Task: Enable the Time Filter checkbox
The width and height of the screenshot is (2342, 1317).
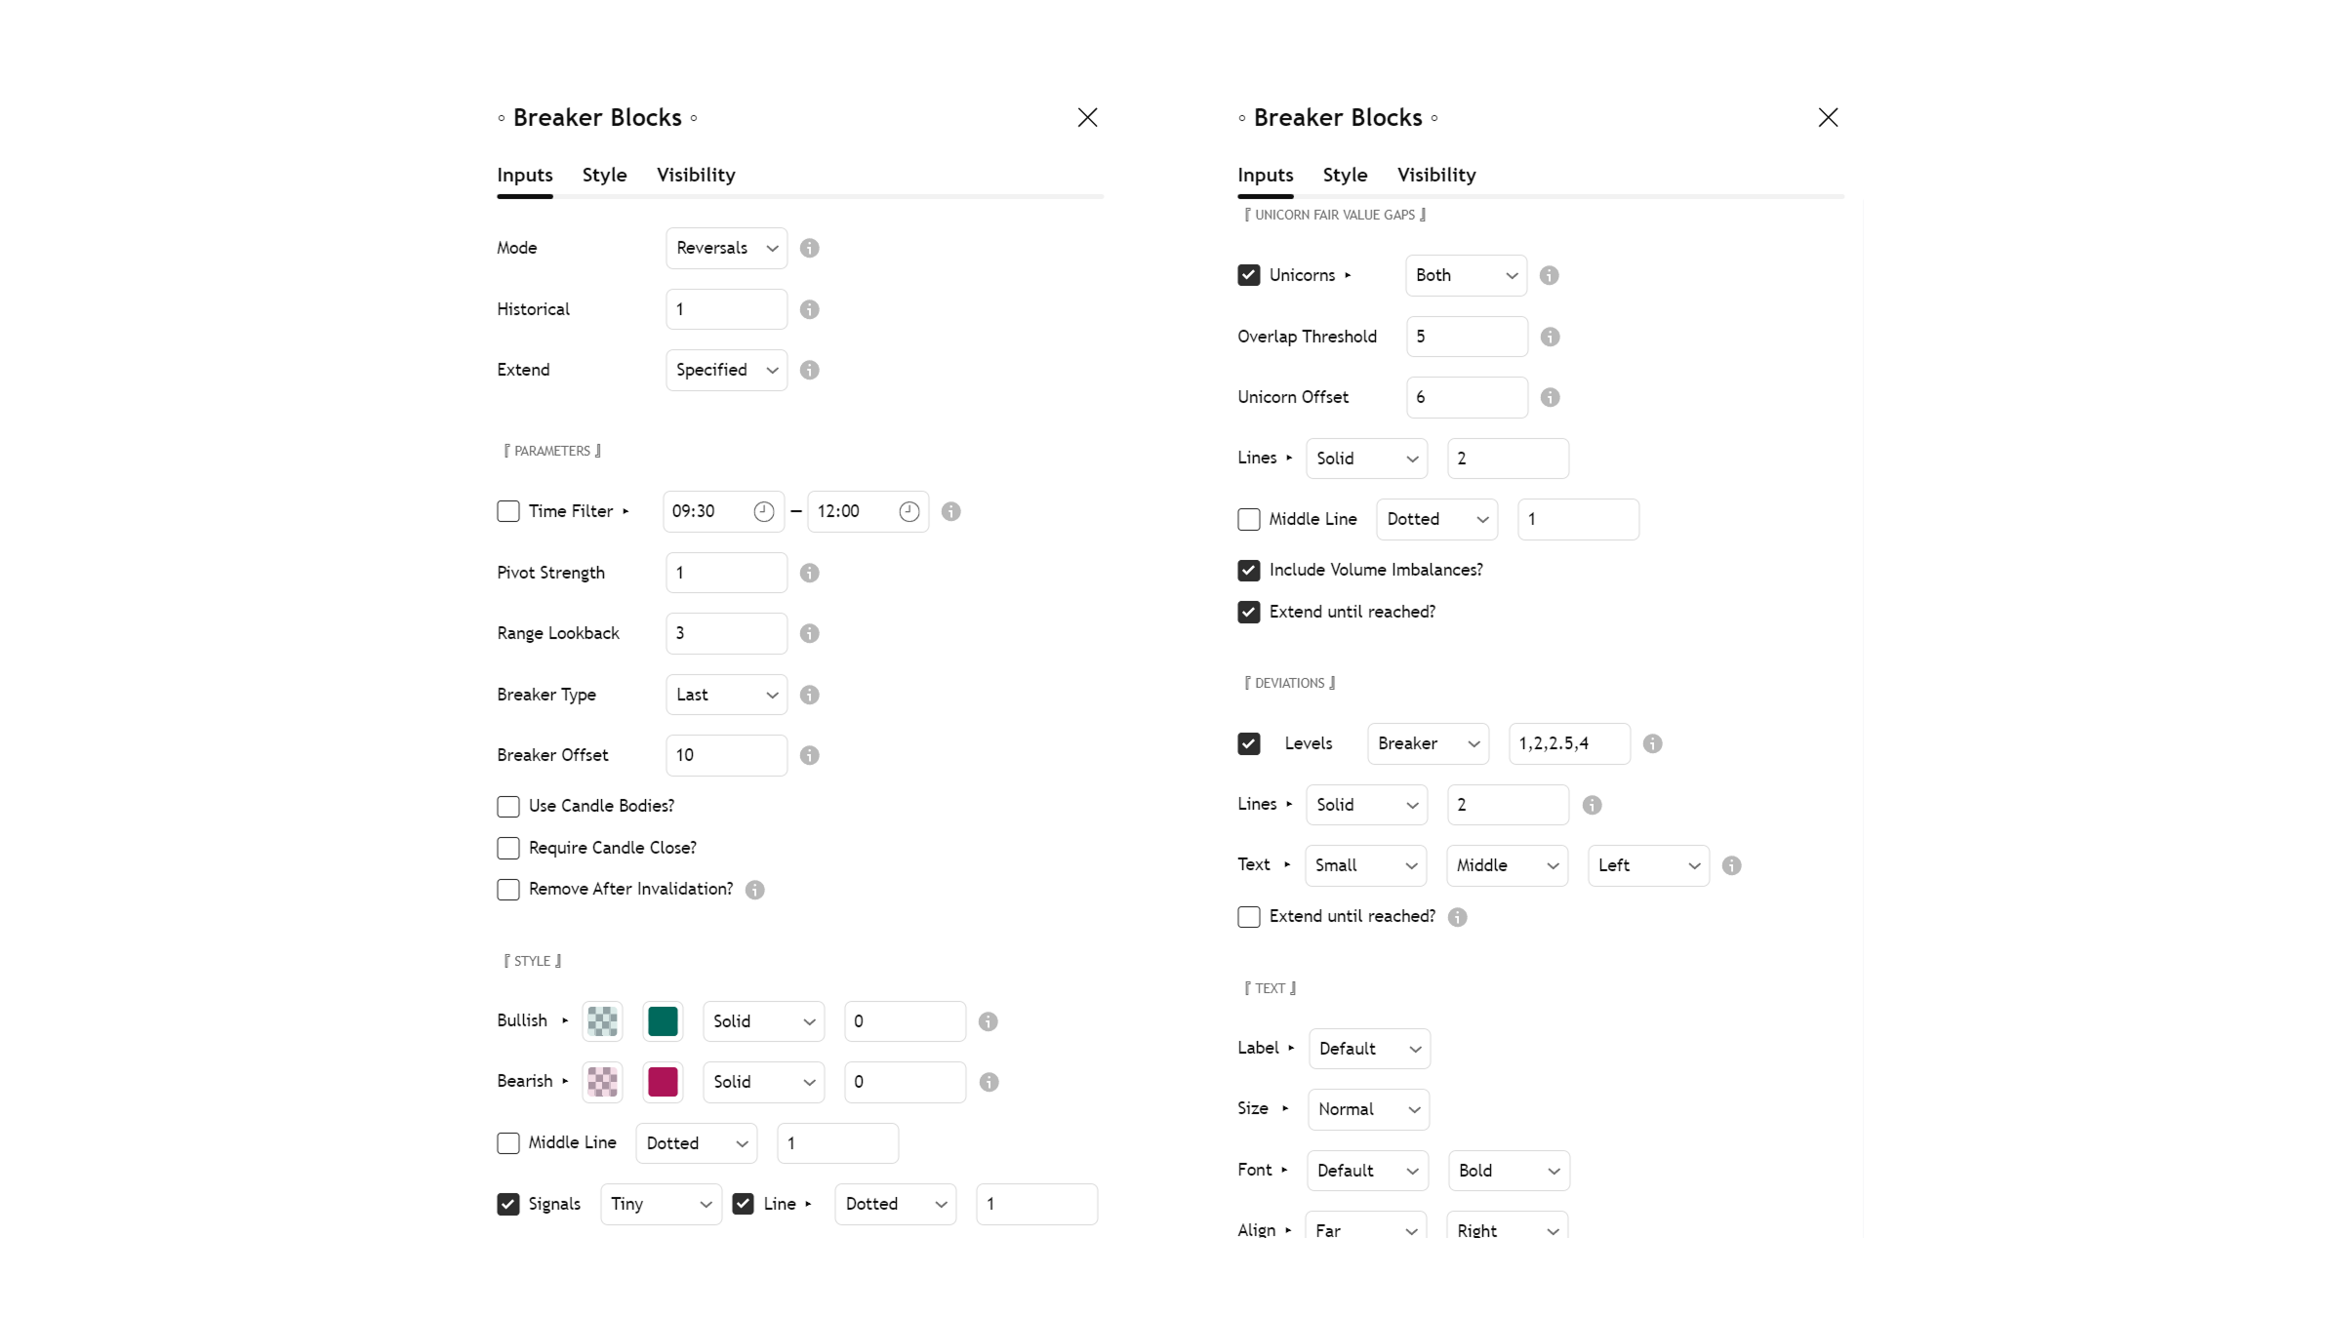Action: (508, 511)
